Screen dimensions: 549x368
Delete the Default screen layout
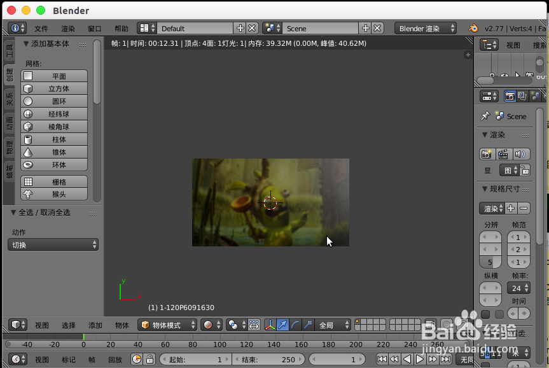(252, 28)
